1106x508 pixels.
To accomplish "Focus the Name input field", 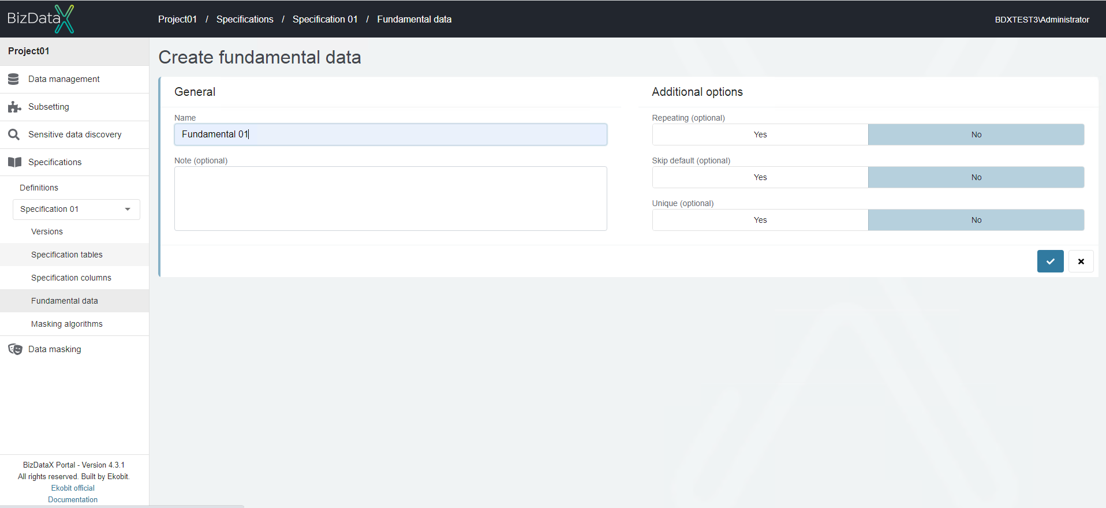I will click(x=391, y=135).
